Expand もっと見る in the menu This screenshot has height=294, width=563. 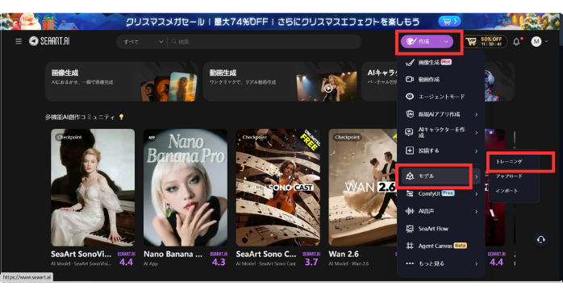click(441, 263)
